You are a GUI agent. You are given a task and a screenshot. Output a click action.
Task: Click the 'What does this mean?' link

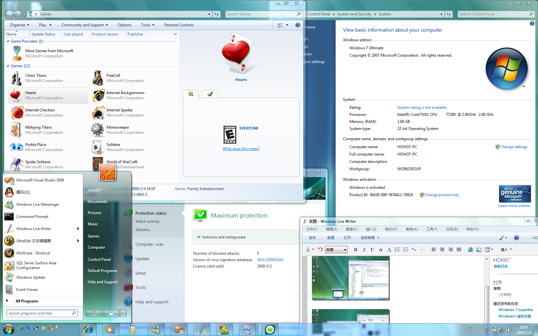pos(241,149)
